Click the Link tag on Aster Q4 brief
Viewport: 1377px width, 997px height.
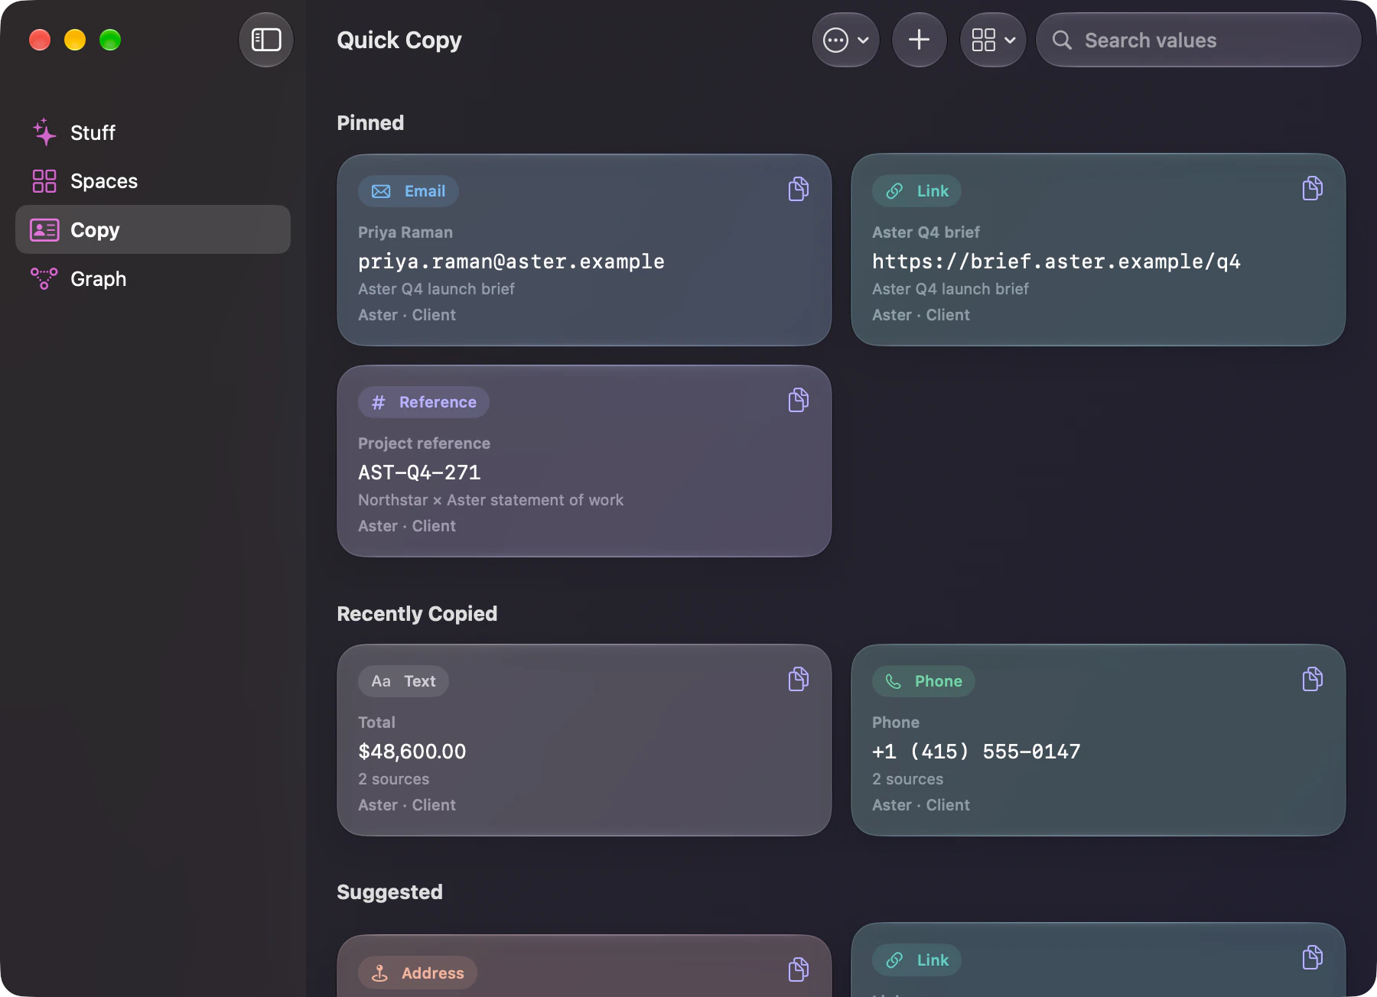916,191
